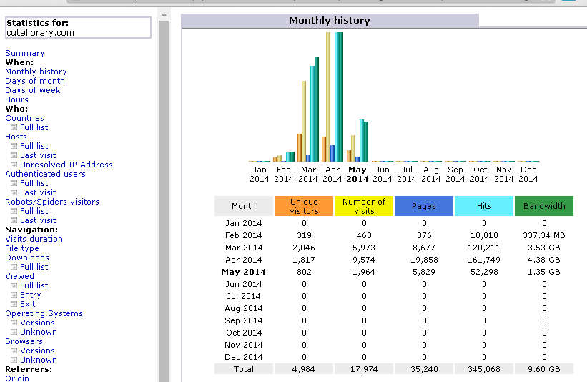The height and width of the screenshot is (382, 587).
Task: Open the Summary link in sidebar
Action: click(24, 53)
